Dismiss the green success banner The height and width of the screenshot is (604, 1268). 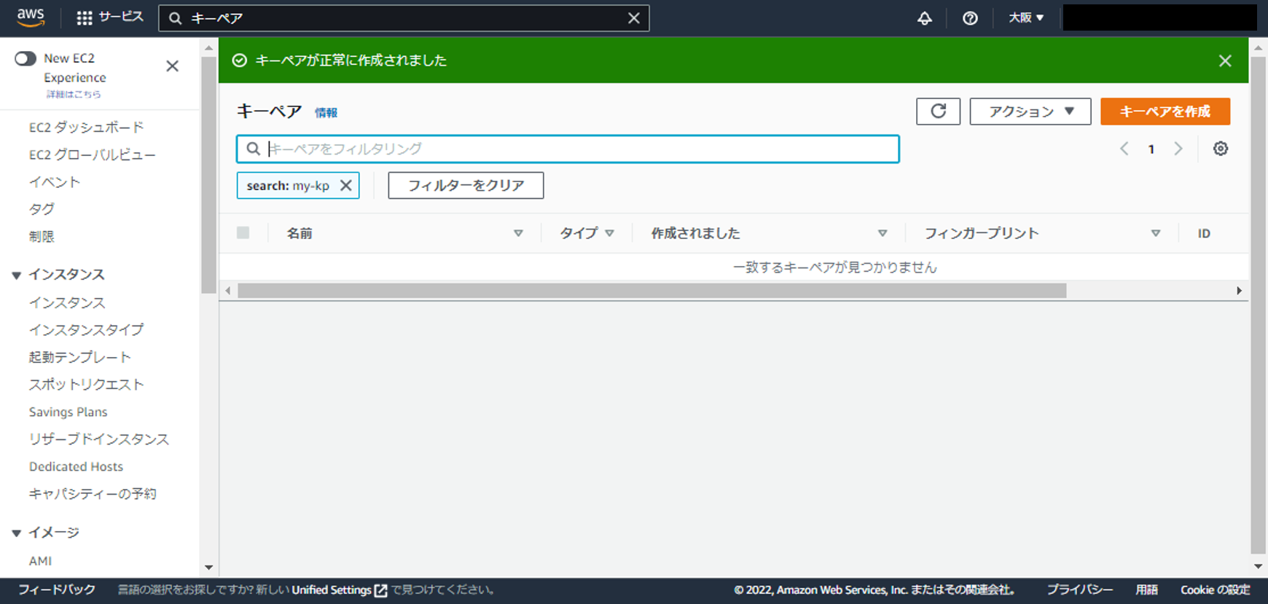pyautogui.click(x=1225, y=60)
